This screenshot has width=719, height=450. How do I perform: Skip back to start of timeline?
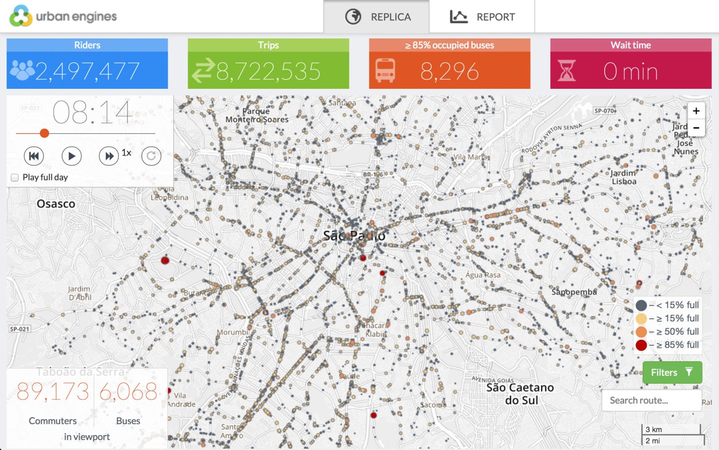click(x=34, y=156)
